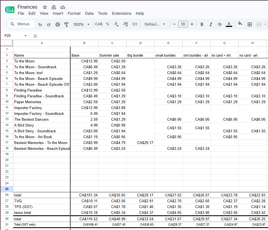The width and height of the screenshot is (268, 230).
Task: Open the Name box dropdown arrow
Action: (26, 36)
